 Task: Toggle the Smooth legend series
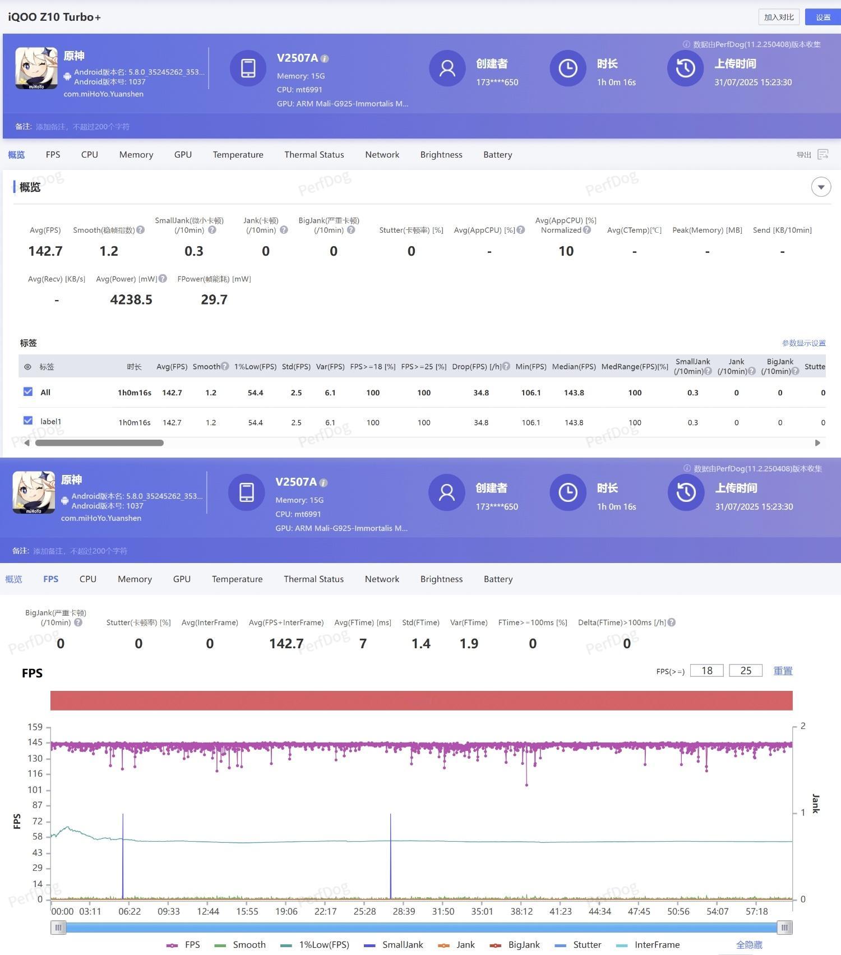click(x=240, y=945)
